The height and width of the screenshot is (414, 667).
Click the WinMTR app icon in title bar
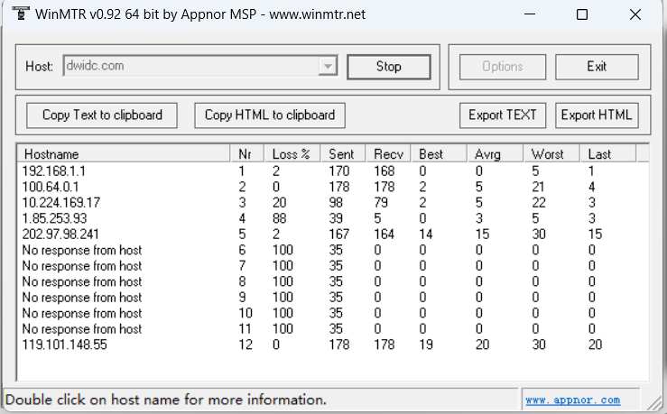21,14
